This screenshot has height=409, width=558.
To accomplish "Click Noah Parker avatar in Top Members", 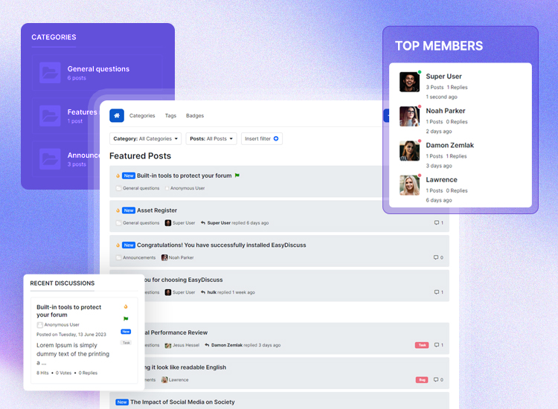I will click(x=410, y=116).
